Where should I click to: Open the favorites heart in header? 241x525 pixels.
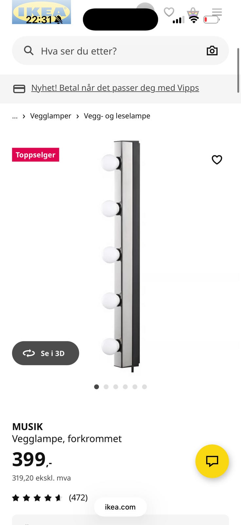169,12
